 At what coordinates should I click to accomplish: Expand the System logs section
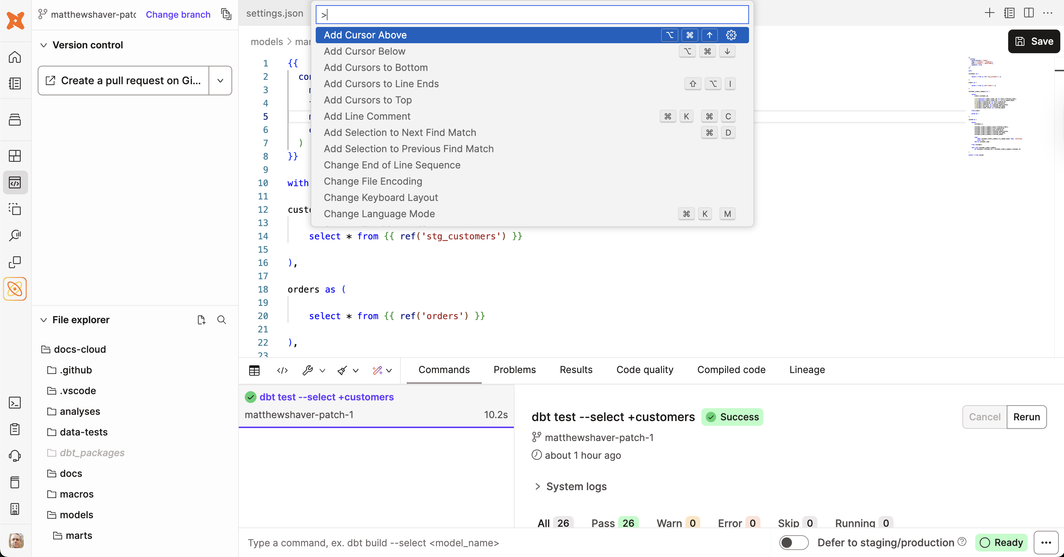576,486
